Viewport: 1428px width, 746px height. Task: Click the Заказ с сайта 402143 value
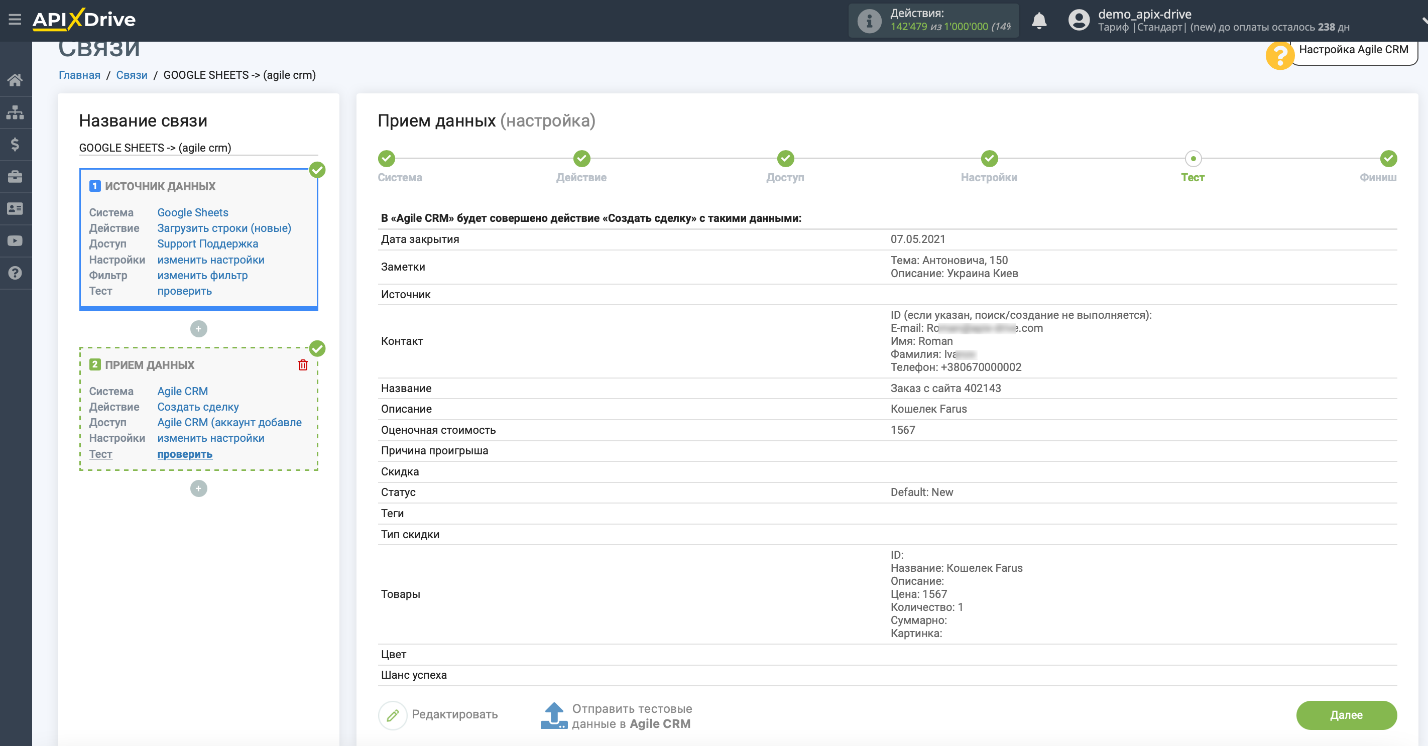click(x=945, y=389)
